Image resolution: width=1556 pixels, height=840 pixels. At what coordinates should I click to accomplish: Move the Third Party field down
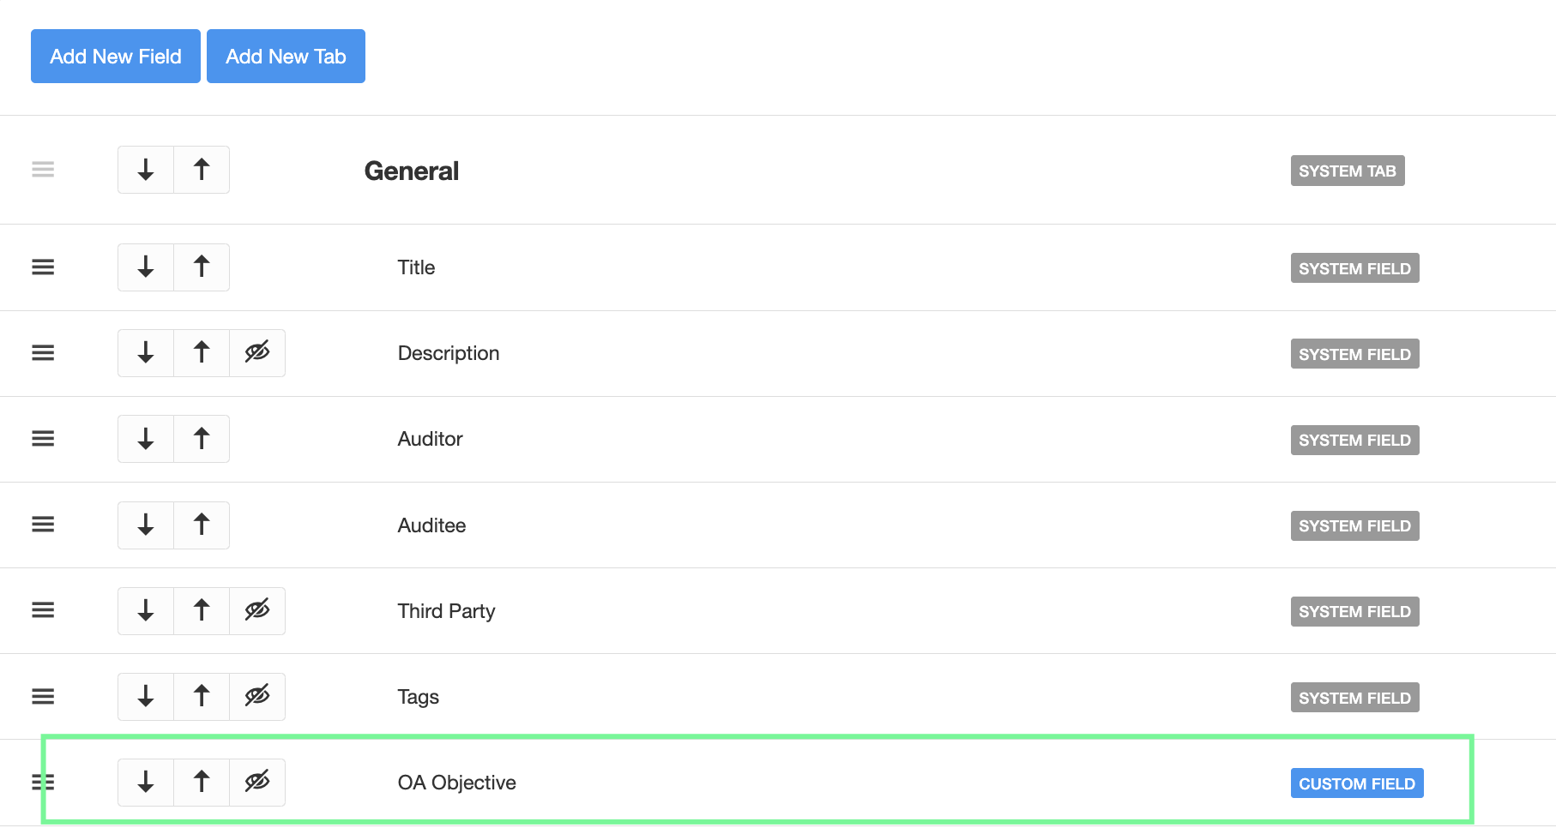pos(146,610)
